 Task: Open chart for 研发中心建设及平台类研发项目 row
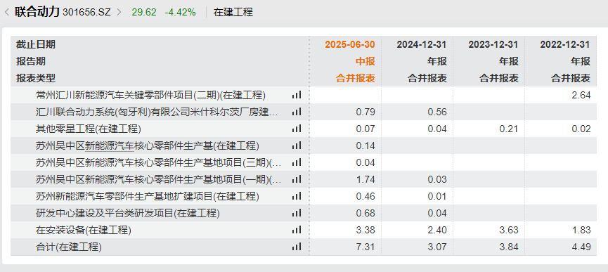[x=296, y=213]
